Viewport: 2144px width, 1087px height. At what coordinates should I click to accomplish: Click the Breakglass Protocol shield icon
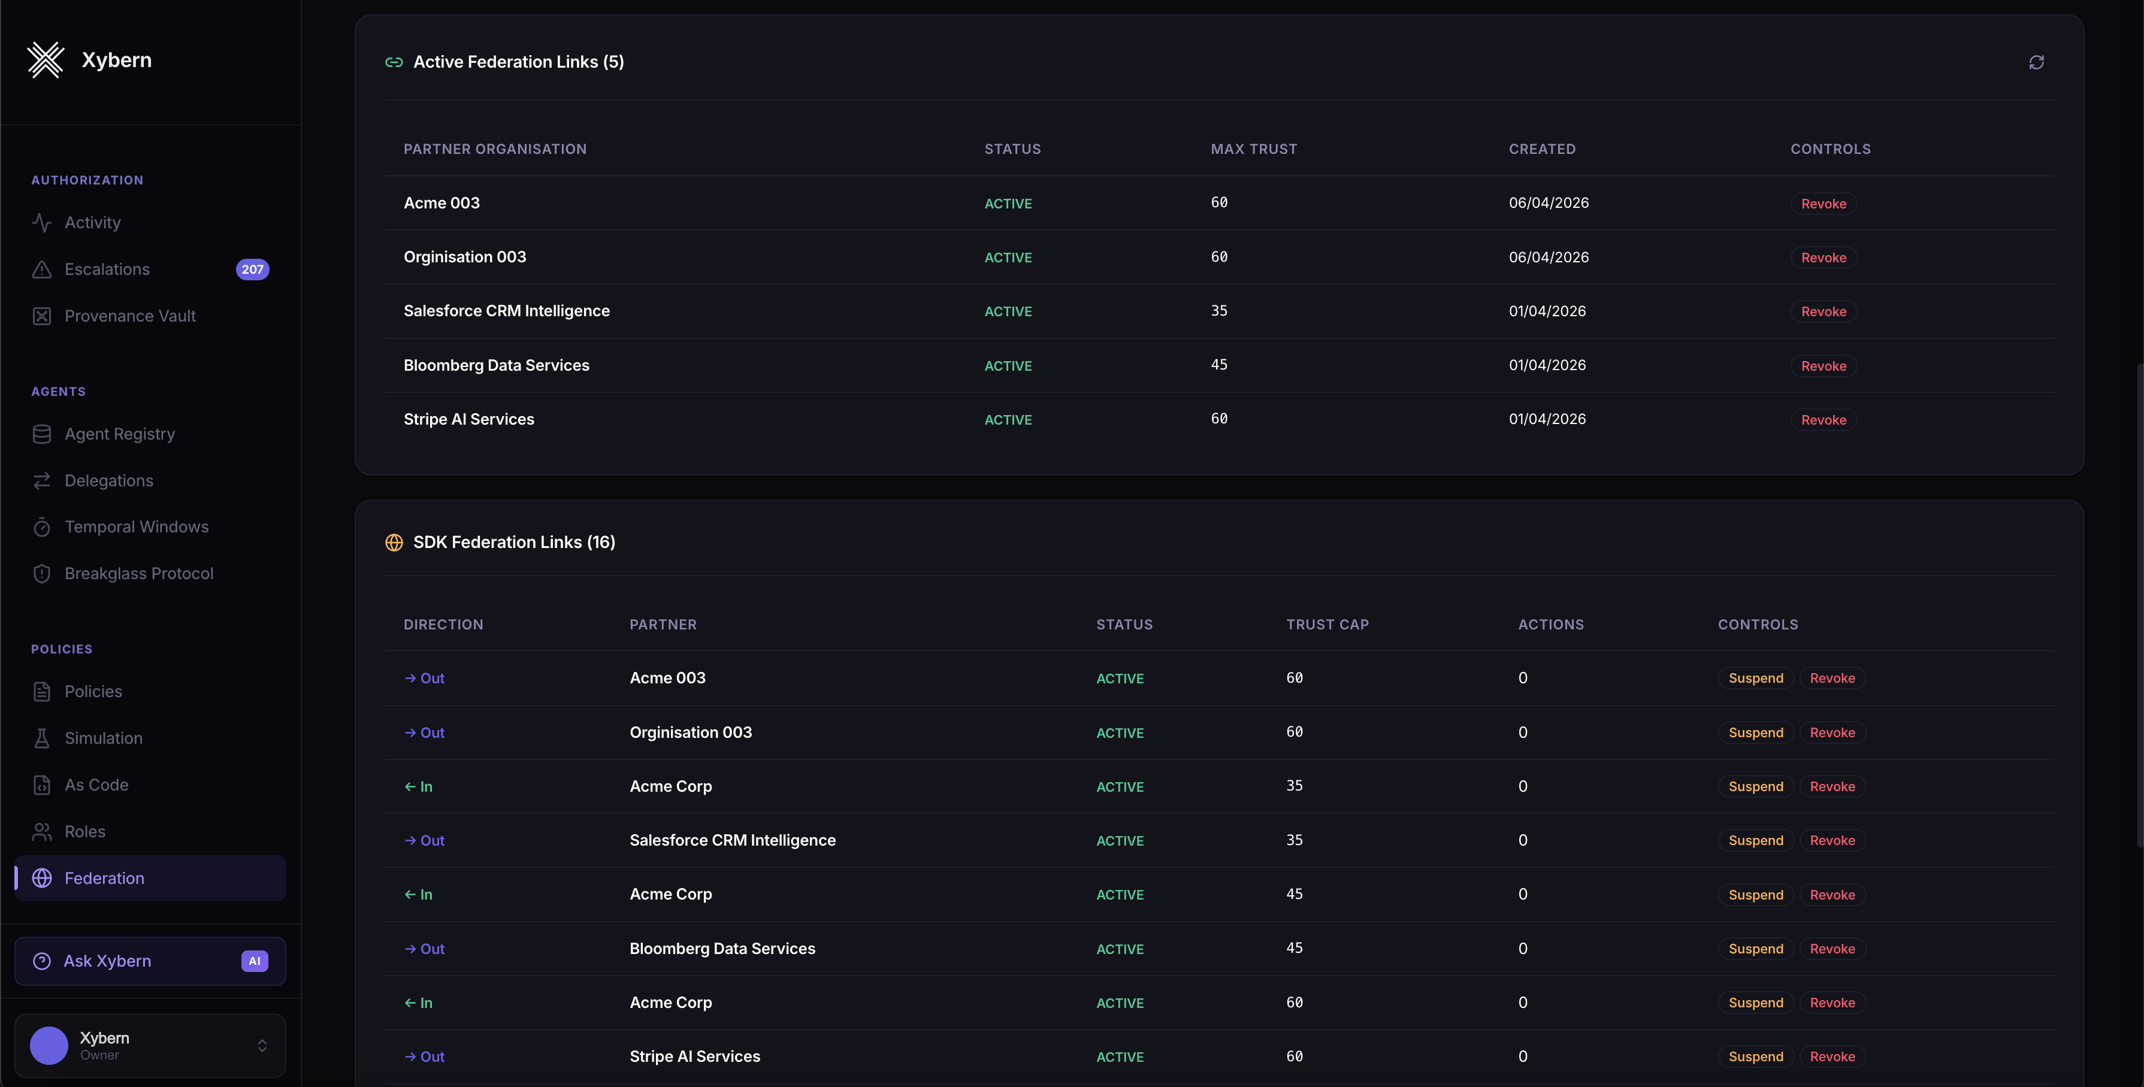[x=41, y=574]
